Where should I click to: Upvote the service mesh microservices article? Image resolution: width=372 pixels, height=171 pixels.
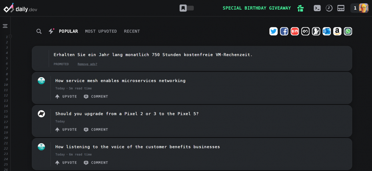[66, 96]
